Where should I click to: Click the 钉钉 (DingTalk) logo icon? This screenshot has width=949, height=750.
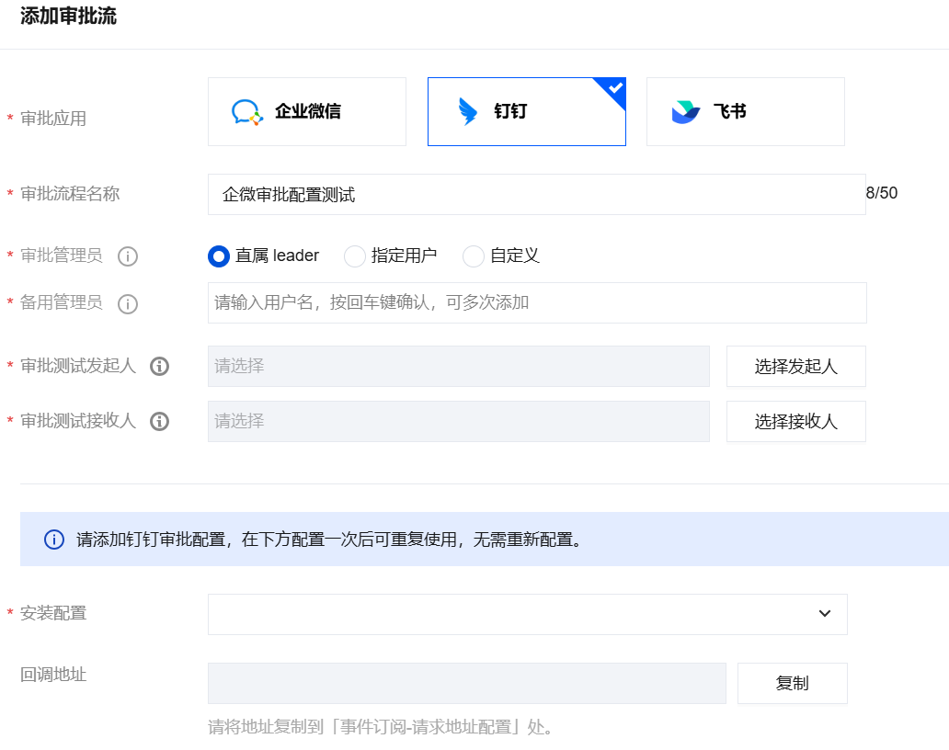[x=468, y=112]
